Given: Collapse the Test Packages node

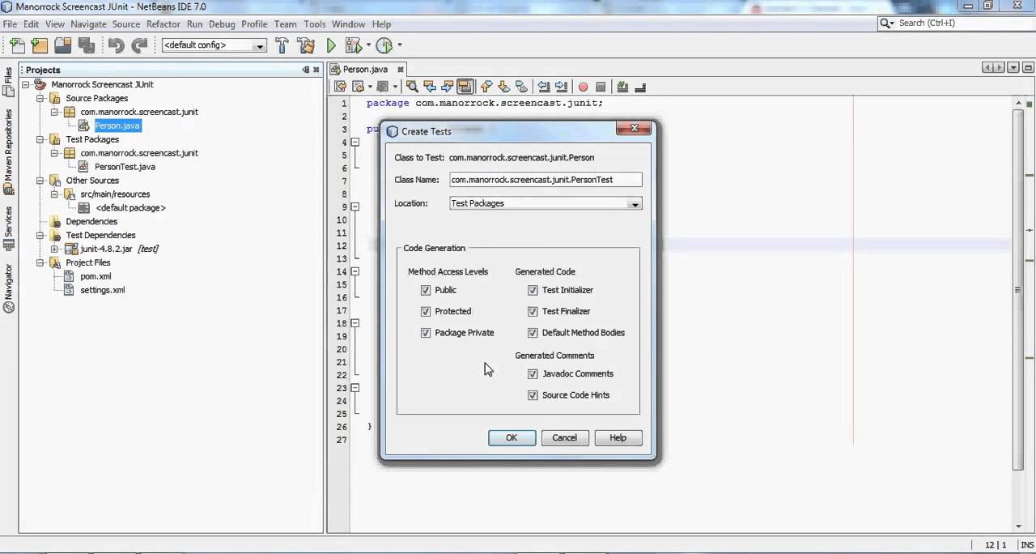Looking at the screenshot, I should [x=40, y=139].
